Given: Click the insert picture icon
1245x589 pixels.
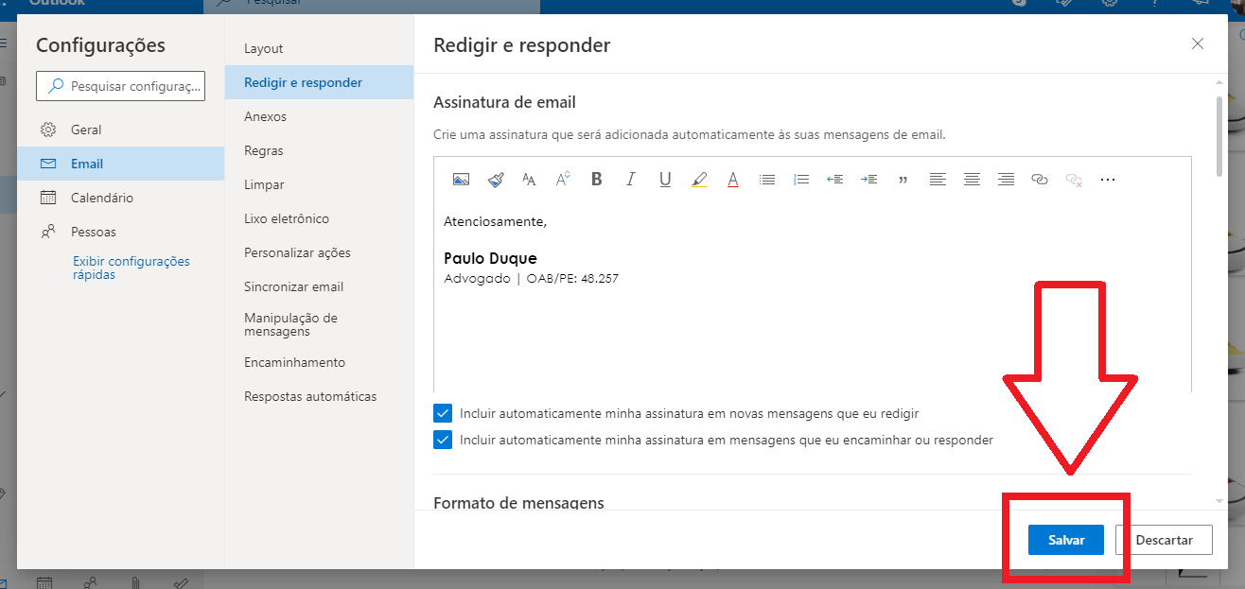Looking at the screenshot, I should click(x=461, y=179).
